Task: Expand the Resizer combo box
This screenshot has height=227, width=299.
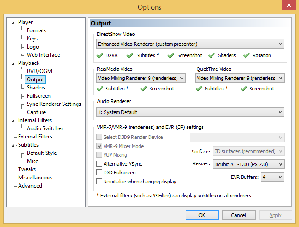Action: pyautogui.click(x=248, y=164)
